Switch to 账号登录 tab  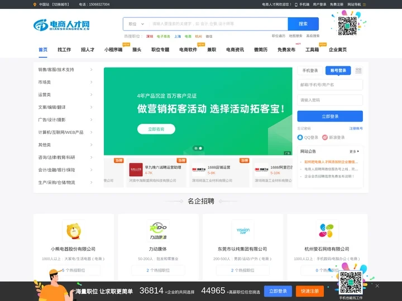tap(338, 70)
